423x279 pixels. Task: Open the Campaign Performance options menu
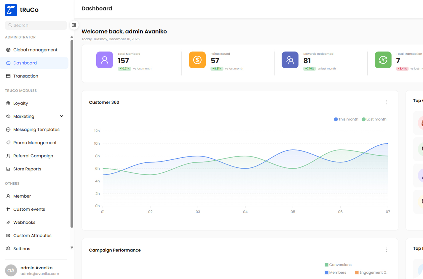pos(386,250)
